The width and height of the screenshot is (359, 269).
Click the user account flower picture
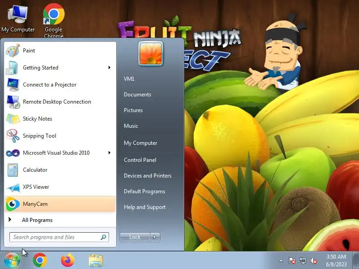(x=151, y=53)
